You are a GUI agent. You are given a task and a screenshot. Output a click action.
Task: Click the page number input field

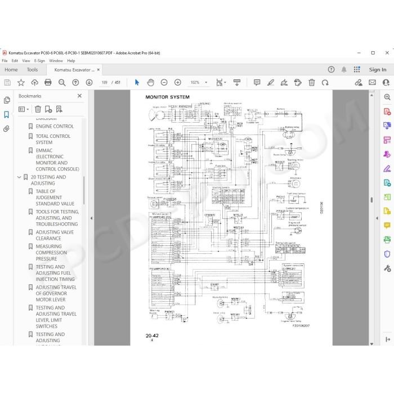105,82
